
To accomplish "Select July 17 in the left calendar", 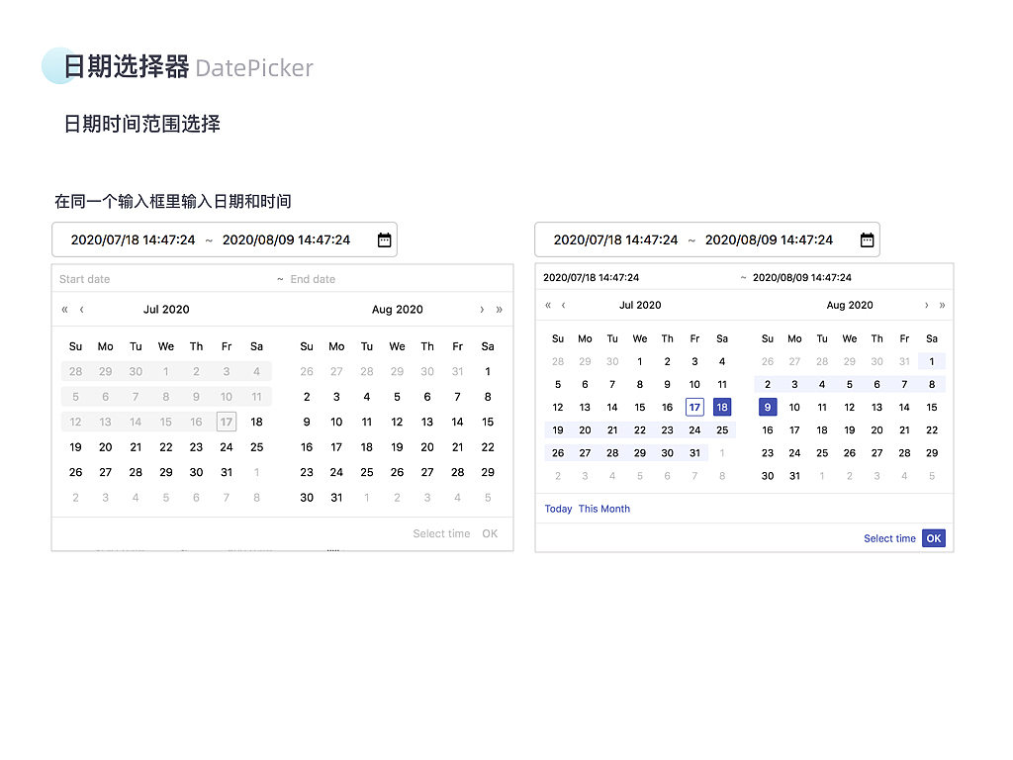I will pos(227,422).
